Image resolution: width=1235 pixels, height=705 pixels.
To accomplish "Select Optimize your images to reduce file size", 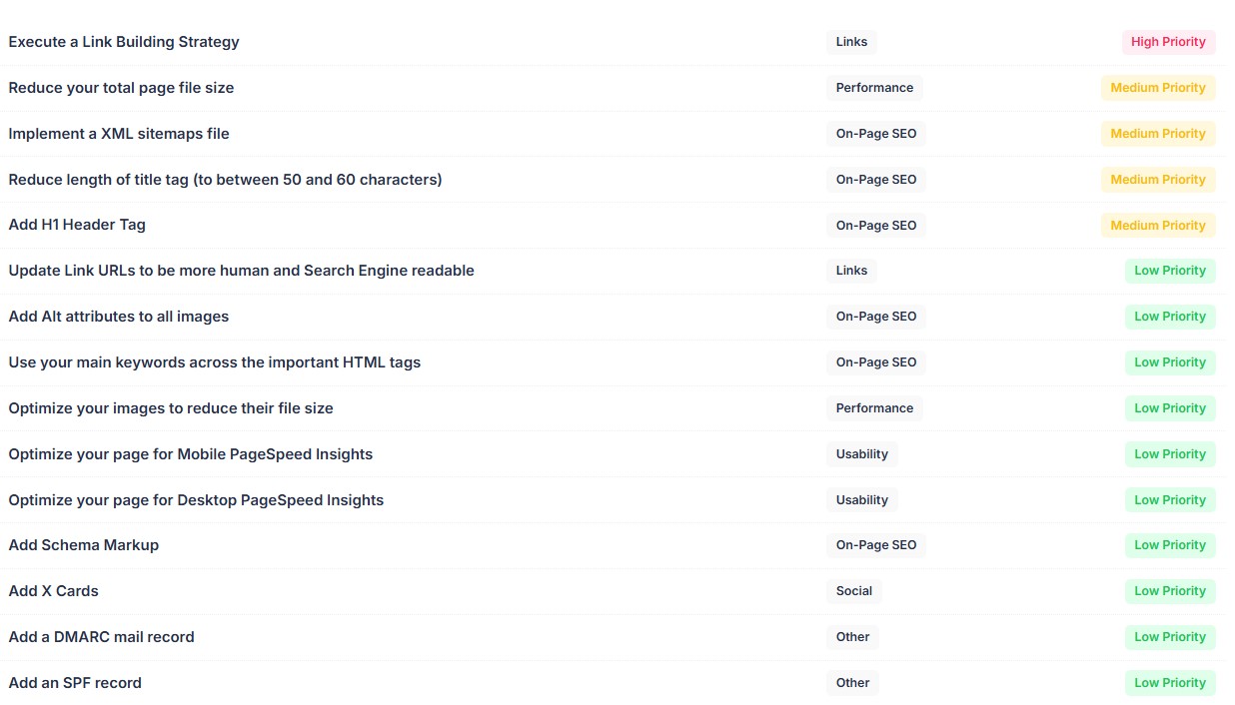I will tap(171, 408).
